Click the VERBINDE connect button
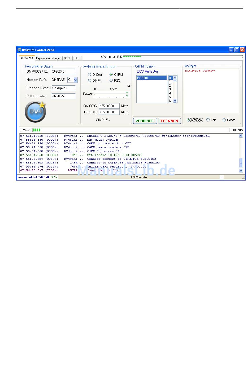This screenshot has height=369, width=252. (x=145, y=121)
